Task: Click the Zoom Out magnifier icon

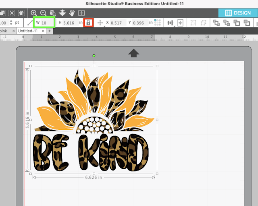Action: (43, 13)
